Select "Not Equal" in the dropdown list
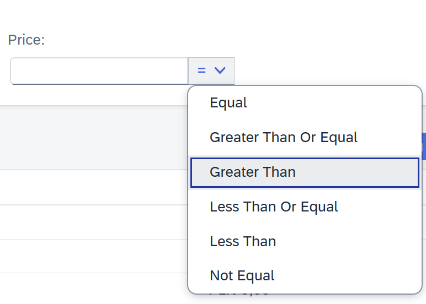Image resolution: width=426 pixels, height=304 pixels. tap(242, 275)
